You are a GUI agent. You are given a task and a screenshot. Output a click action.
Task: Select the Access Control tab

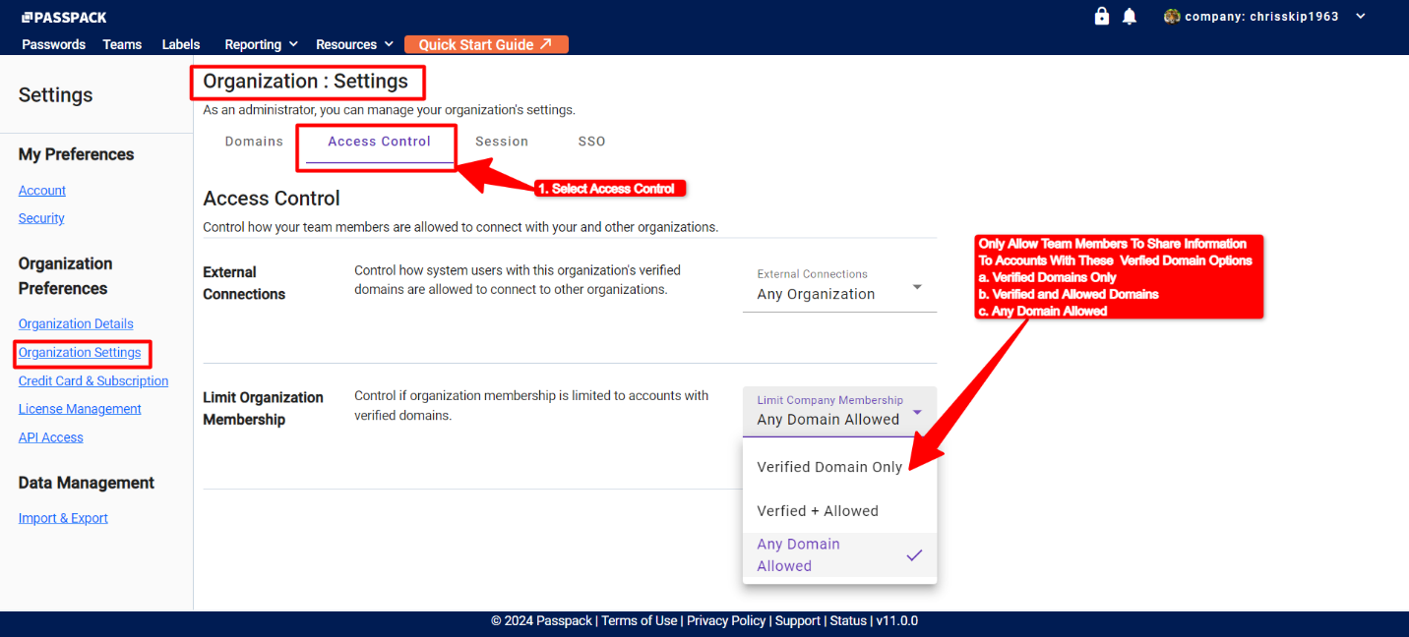pos(379,142)
